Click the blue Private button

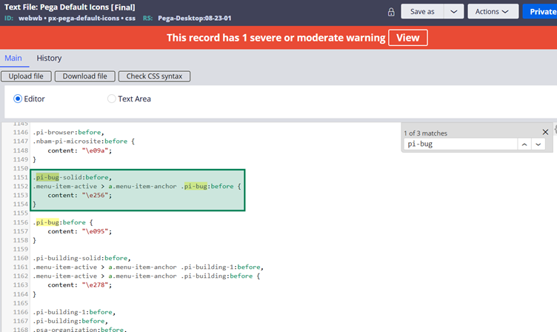(543, 12)
